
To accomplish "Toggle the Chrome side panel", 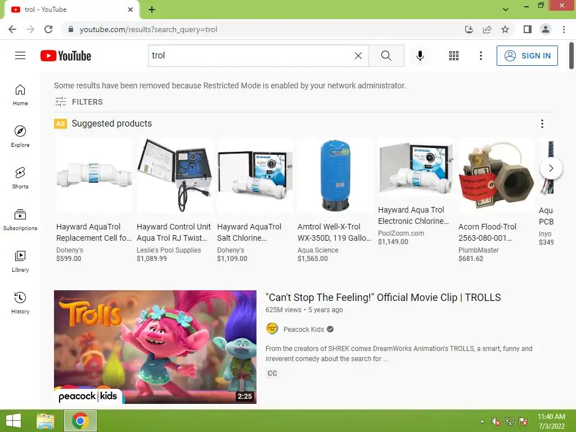I will (x=528, y=29).
